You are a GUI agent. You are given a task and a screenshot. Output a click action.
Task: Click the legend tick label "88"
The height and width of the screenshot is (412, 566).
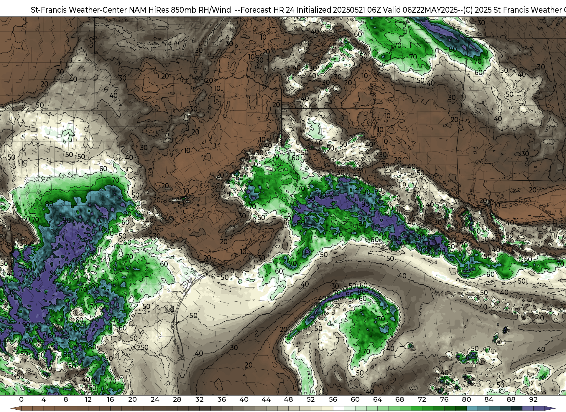coord(511,400)
